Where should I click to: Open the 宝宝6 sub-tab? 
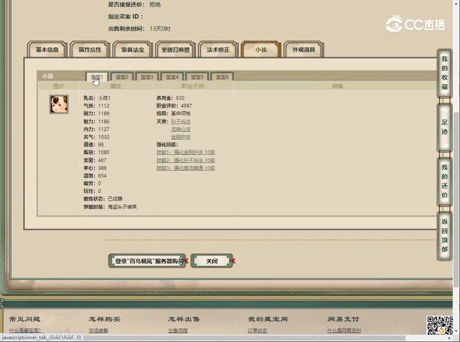[222, 77]
